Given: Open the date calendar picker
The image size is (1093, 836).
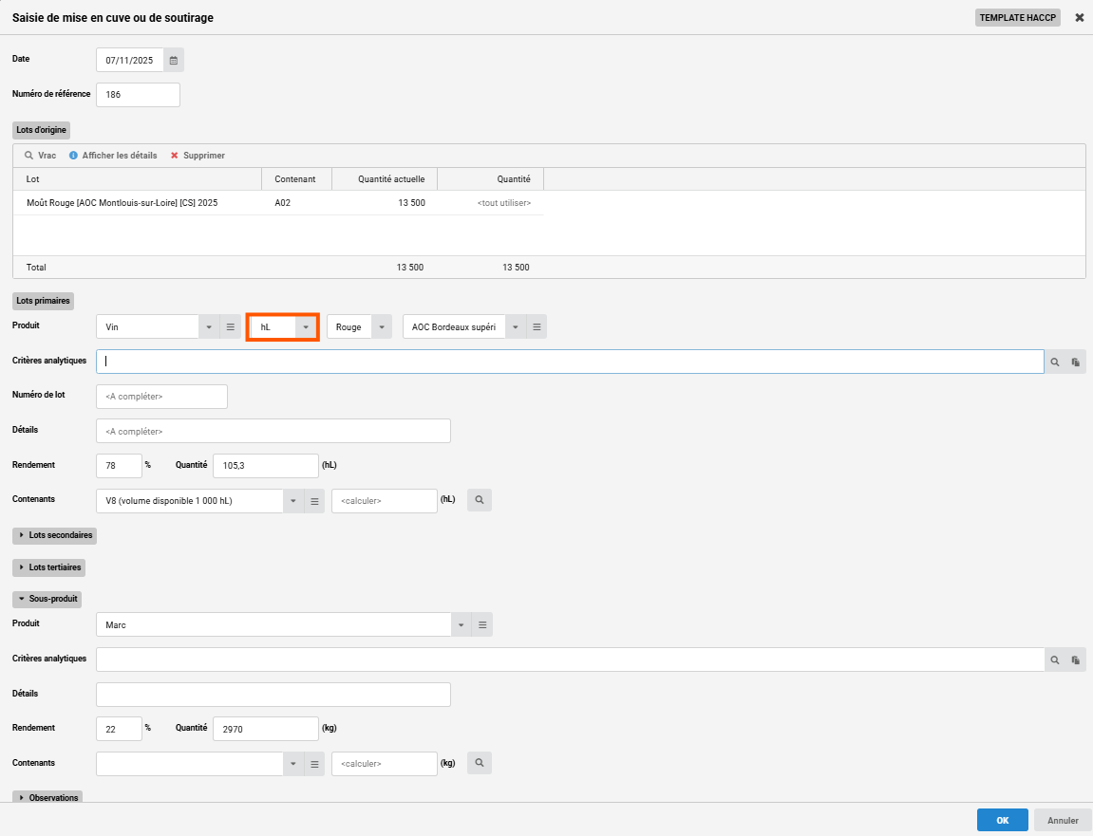Looking at the screenshot, I should (x=174, y=60).
